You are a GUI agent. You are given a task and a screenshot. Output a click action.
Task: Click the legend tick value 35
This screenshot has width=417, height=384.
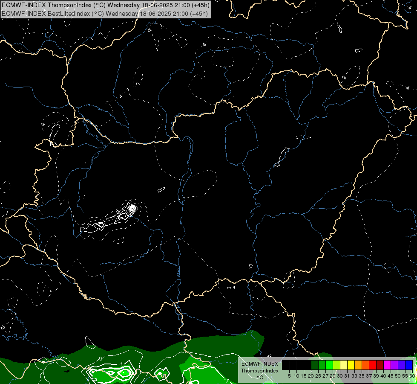pyautogui.click(x=362, y=376)
